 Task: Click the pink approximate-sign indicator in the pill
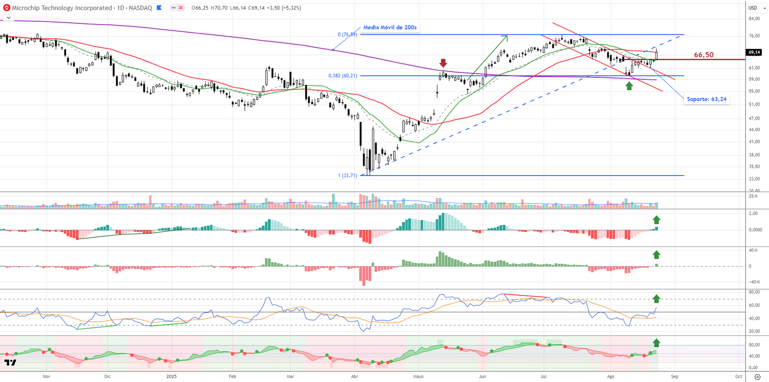[181, 8]
